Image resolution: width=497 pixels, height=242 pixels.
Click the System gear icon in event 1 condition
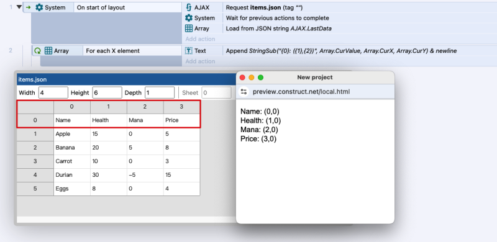pyautogui.click(x=39, y=7)
